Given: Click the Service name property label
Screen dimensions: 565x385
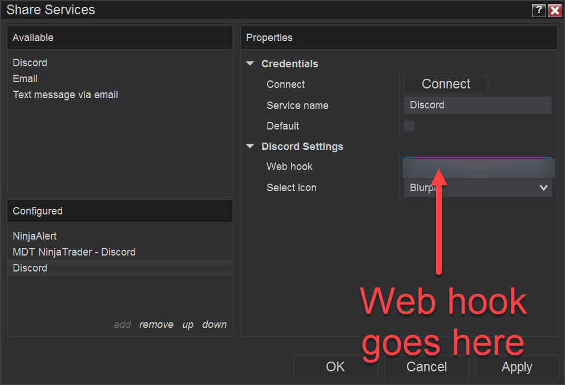Looking at the screenshot, I should point(297,106).
